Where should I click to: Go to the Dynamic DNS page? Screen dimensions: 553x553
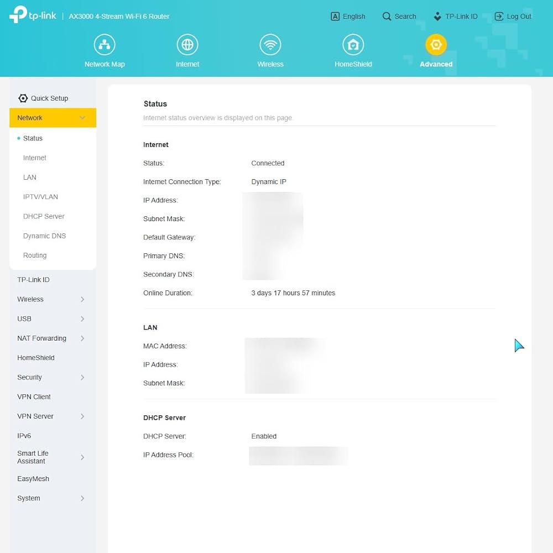(x=44, y=236)
